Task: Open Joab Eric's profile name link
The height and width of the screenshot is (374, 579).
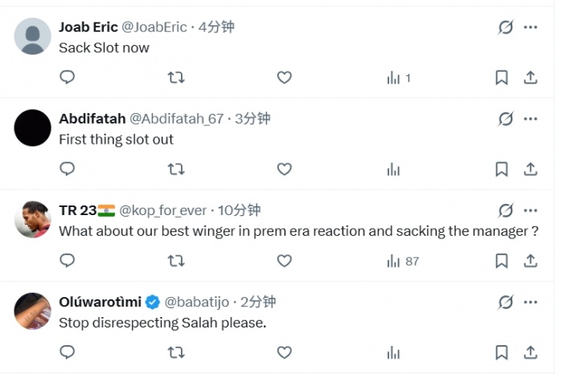Action: (88, 27)
